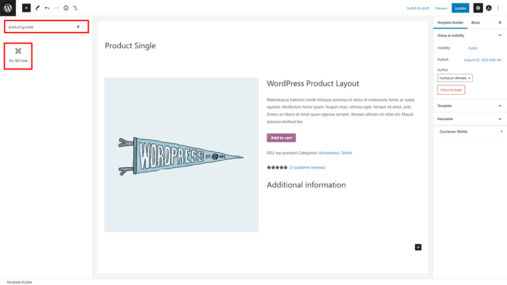Click the WordPress logo icon
Viewport: 507px width, 285px height.
click(x=8, y=8)
